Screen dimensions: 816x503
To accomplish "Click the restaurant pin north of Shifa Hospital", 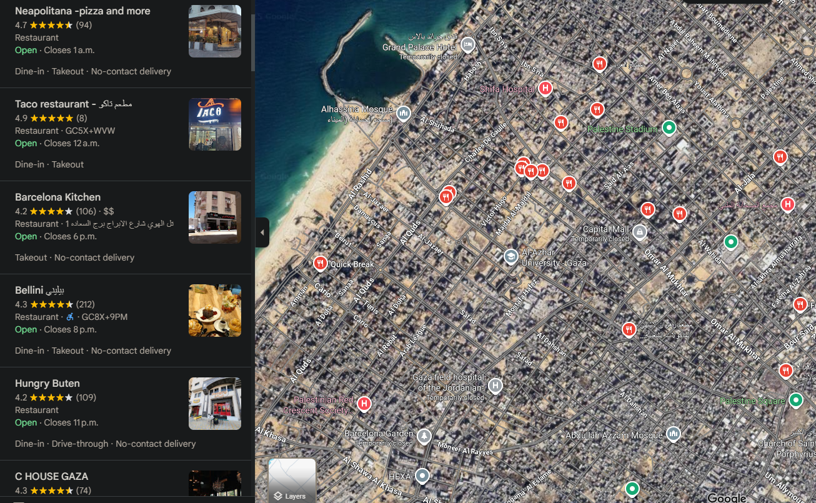I will point(599,64).
